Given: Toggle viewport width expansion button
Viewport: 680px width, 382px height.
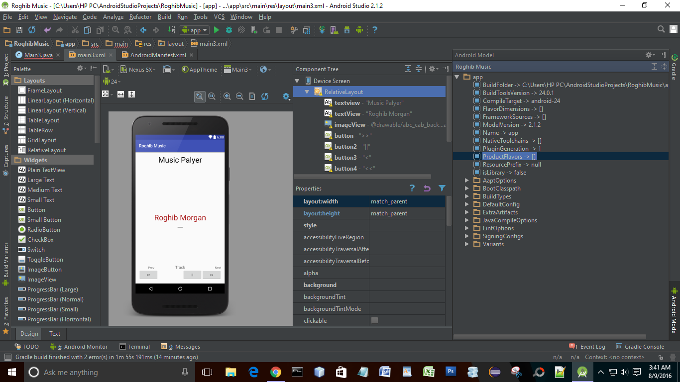Looking at the screenshot, I should pyautogui.click(x=120, y=94).
